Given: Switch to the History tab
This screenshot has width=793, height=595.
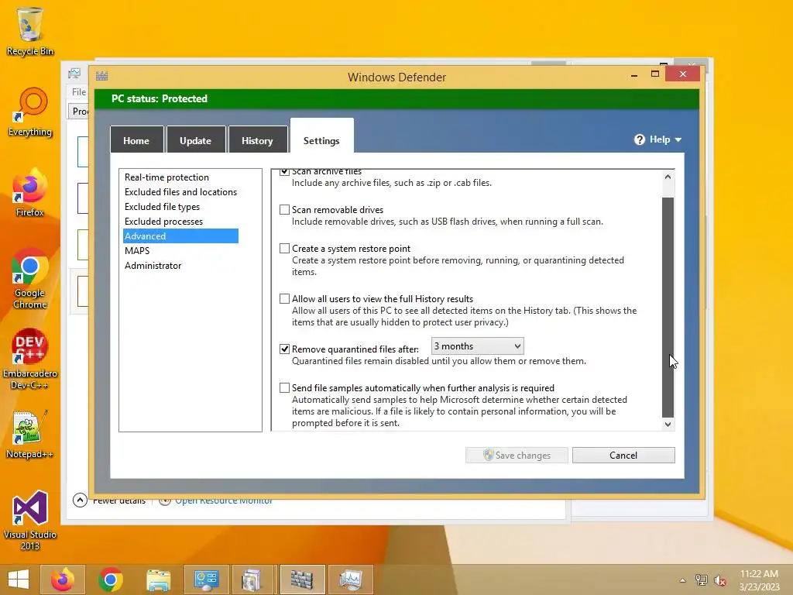Looking at the screenshot, I should click(257, 139).
